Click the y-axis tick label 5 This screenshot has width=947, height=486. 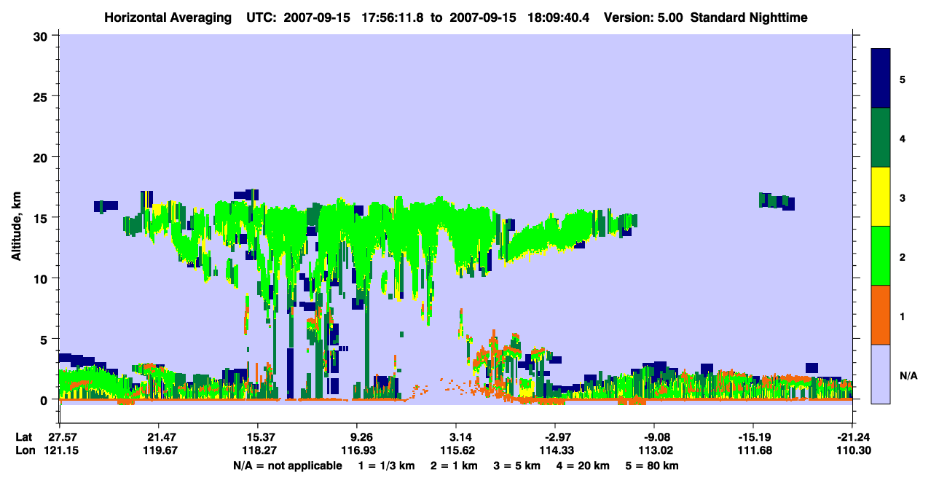pyautogui.click(x=45, y=339)
